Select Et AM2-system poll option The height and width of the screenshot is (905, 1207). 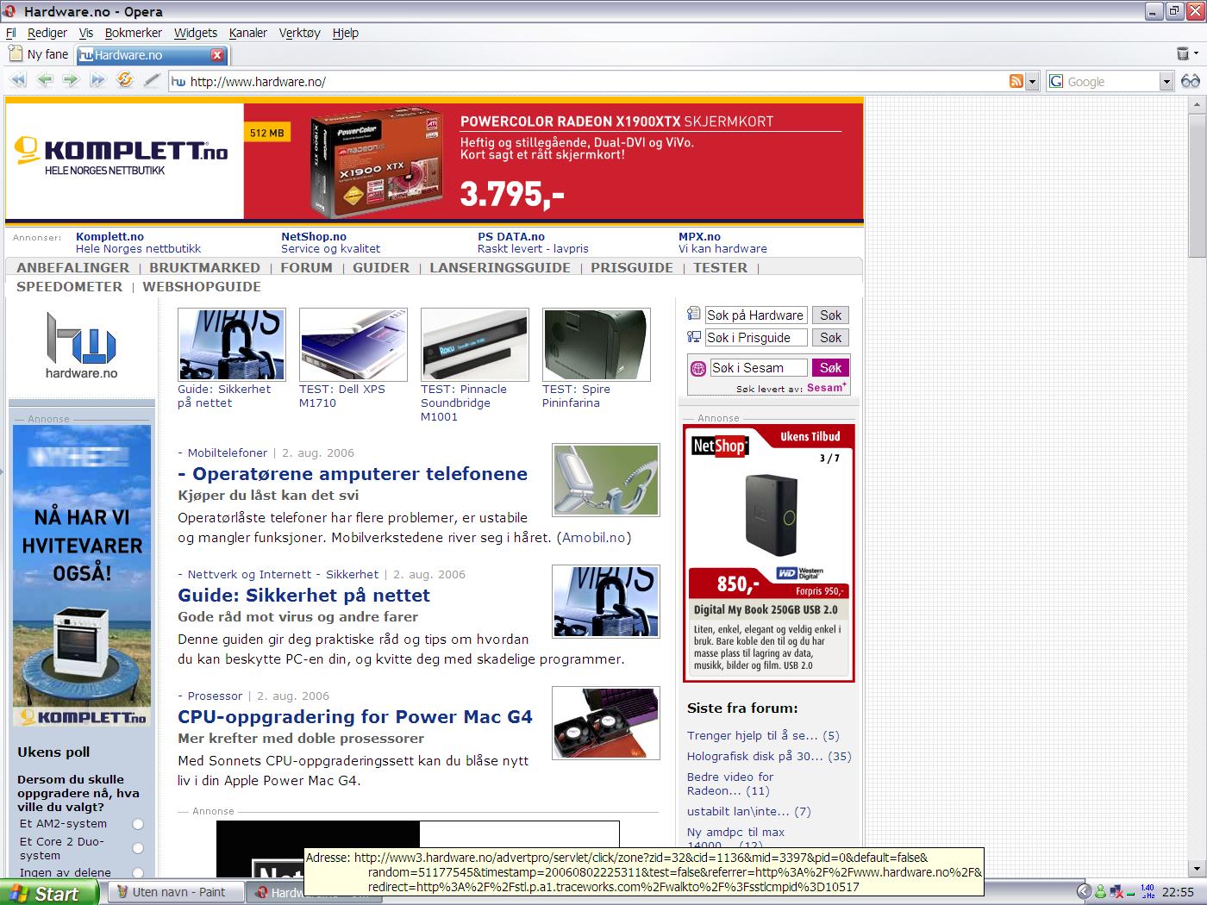[138, 824]
